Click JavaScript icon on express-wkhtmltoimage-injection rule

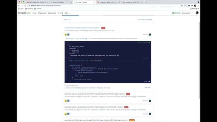click(65, 101)
